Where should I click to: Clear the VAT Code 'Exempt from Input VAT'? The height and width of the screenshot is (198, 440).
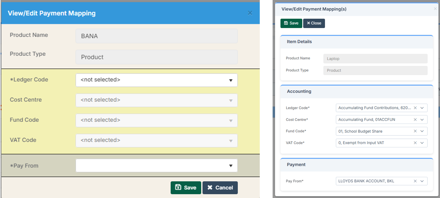coord(415,143)
